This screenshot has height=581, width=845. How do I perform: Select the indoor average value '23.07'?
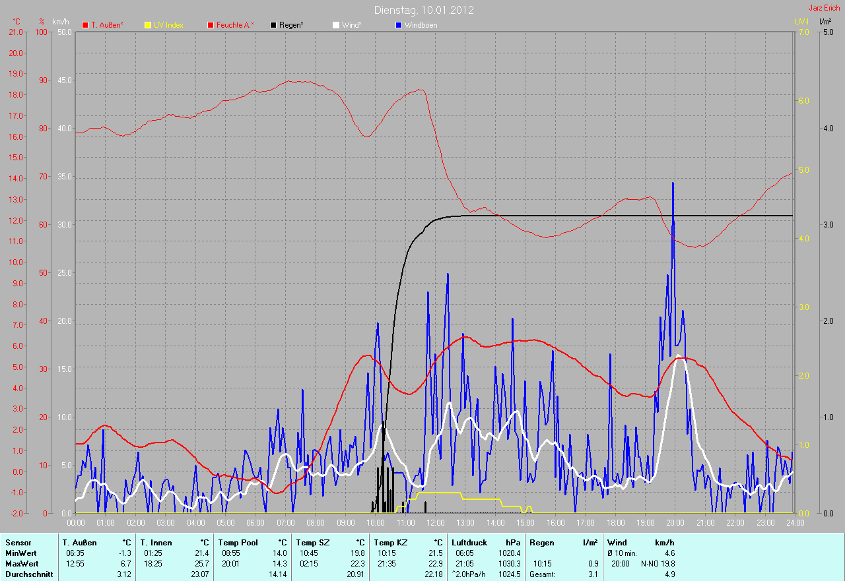[200, 574]
